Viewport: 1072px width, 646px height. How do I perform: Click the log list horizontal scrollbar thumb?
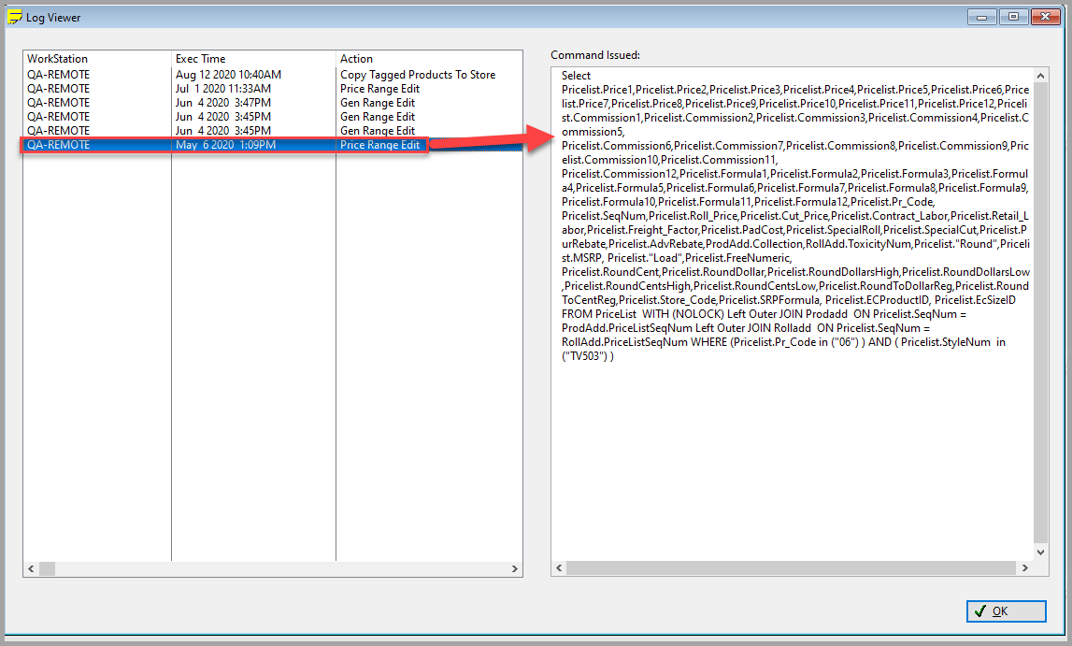point(47,568)
